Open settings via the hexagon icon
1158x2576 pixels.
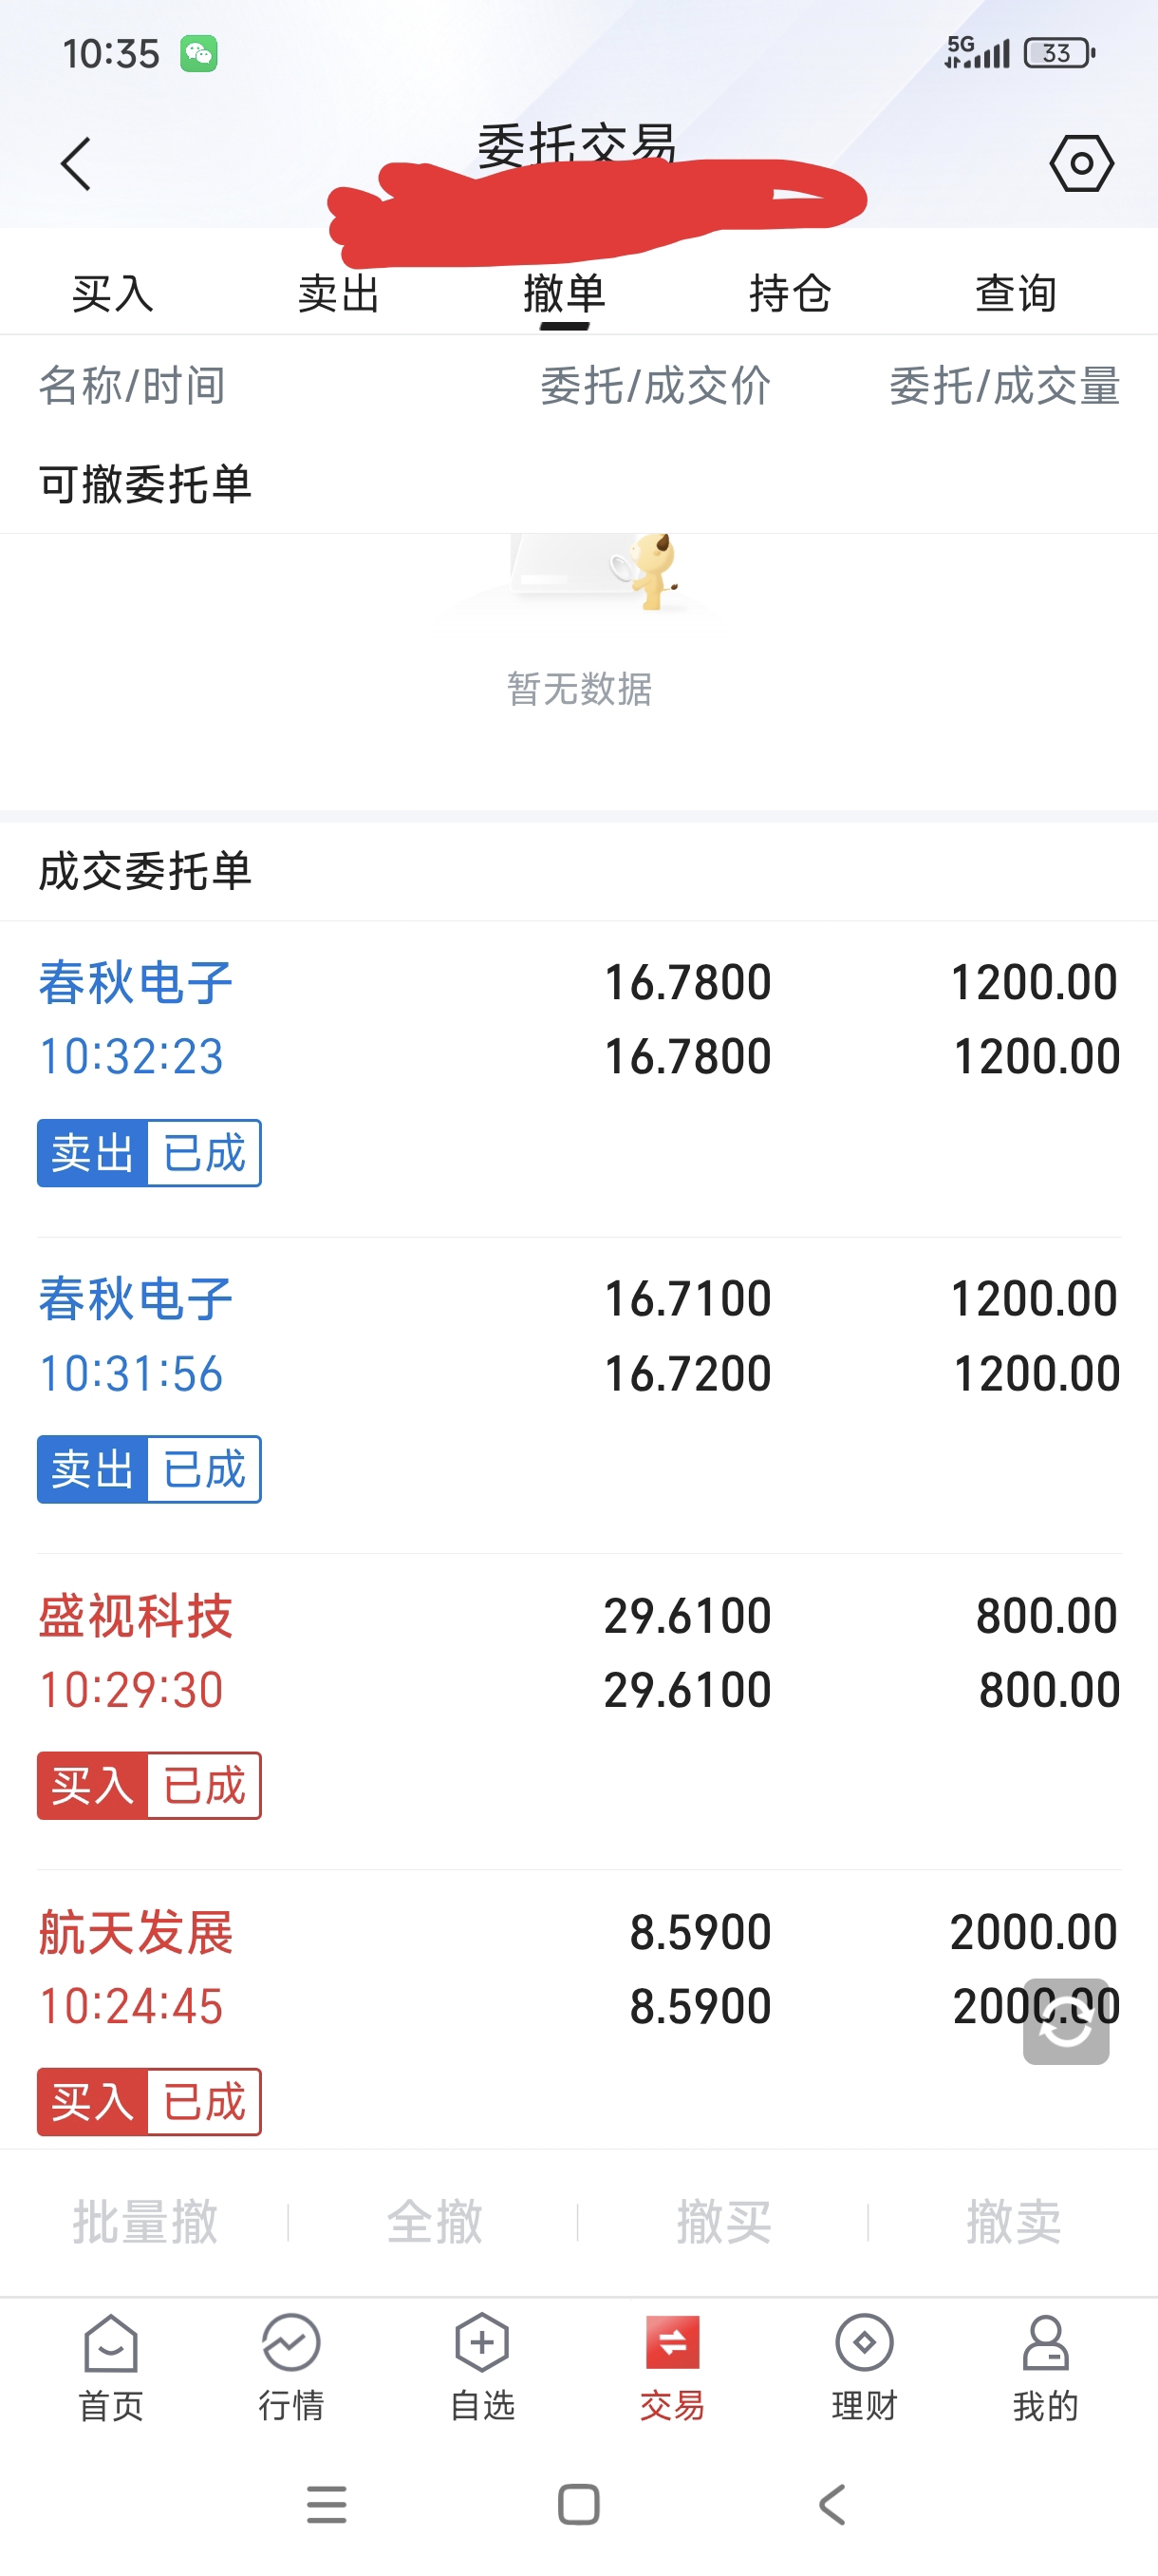pyautogui.click(x=1081, y=164)
